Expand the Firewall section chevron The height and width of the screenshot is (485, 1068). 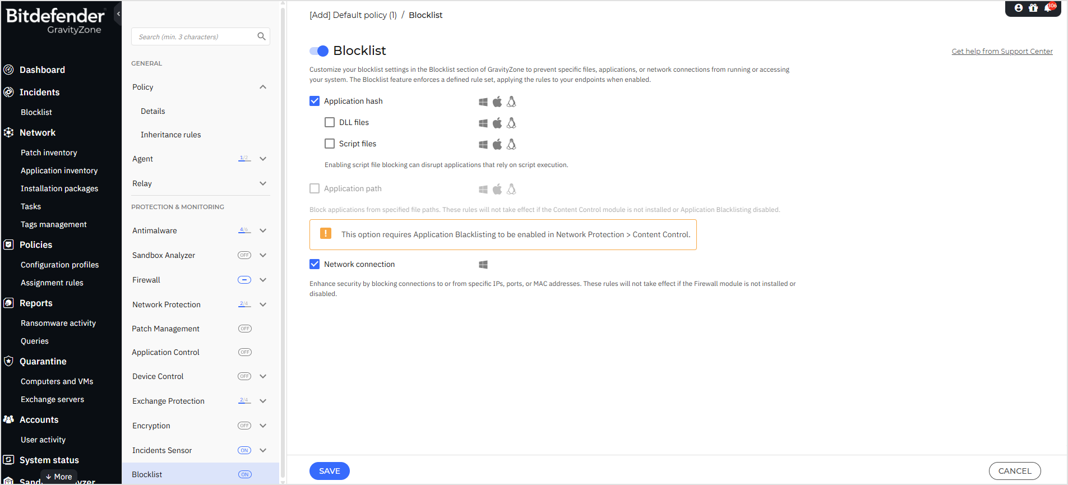[x=263, y=280]
